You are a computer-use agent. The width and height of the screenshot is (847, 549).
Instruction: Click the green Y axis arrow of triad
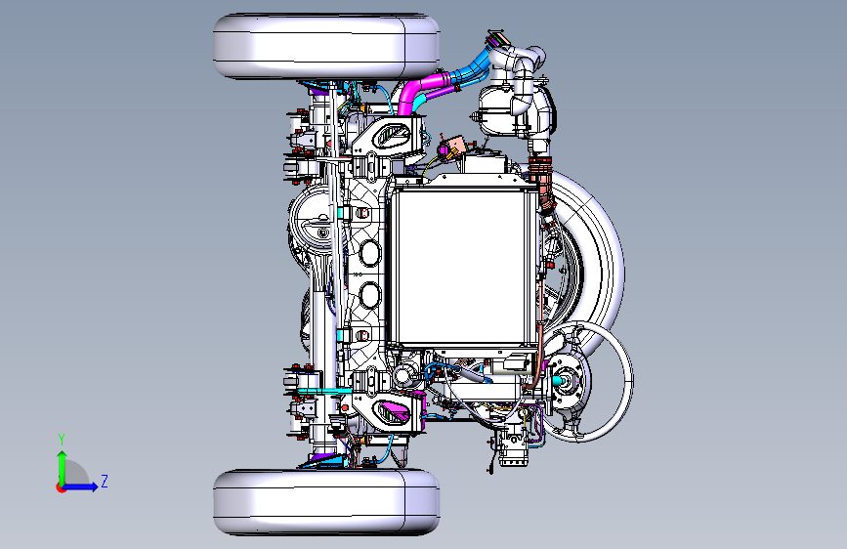pos(63,467)
